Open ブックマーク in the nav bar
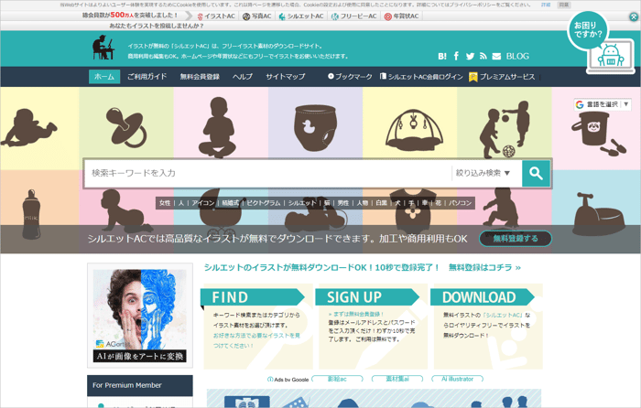 350,76
